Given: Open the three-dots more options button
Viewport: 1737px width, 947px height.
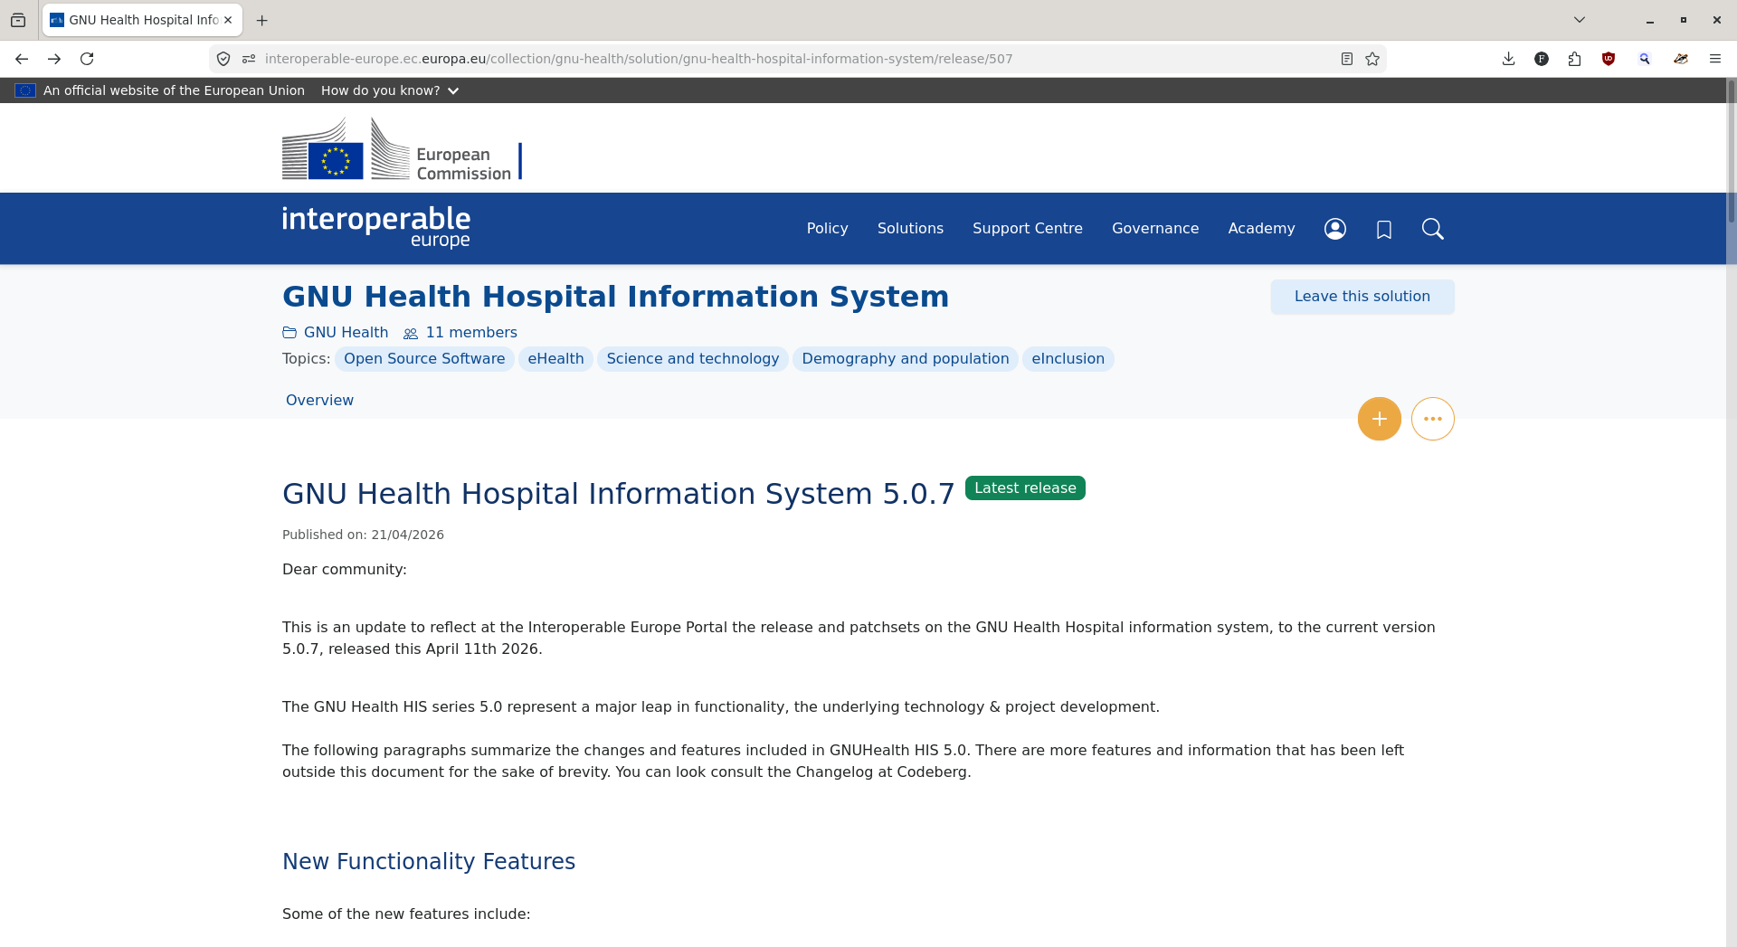Looking at the screenshot, I should coord(1433,419).
